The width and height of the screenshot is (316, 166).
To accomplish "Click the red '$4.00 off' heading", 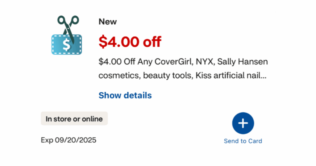I will tap(130, 42).
